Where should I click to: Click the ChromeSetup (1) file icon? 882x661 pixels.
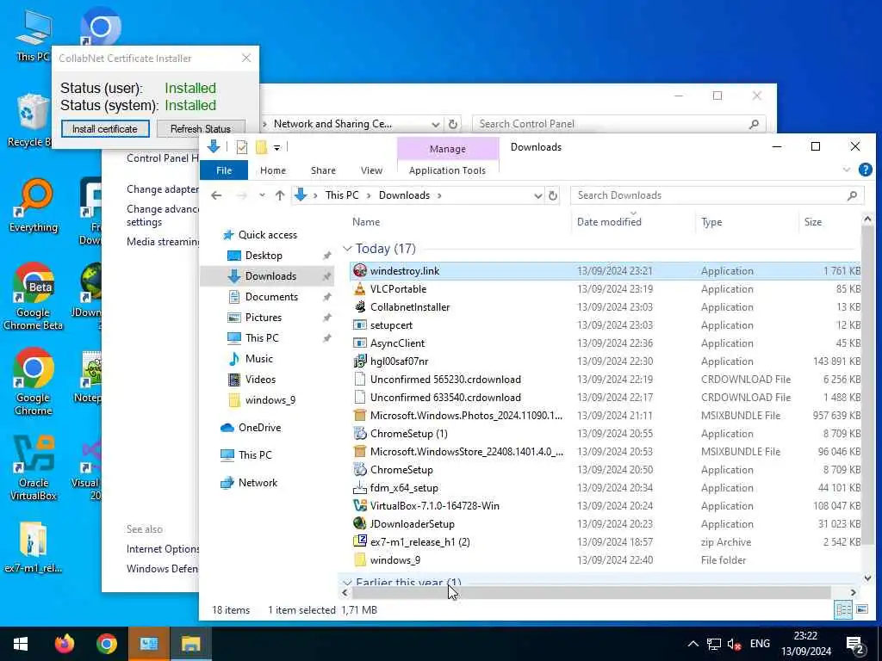coord(359,434)
